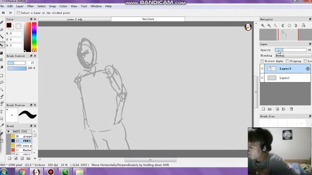Click the hue spectrum bar

point(34,37)
